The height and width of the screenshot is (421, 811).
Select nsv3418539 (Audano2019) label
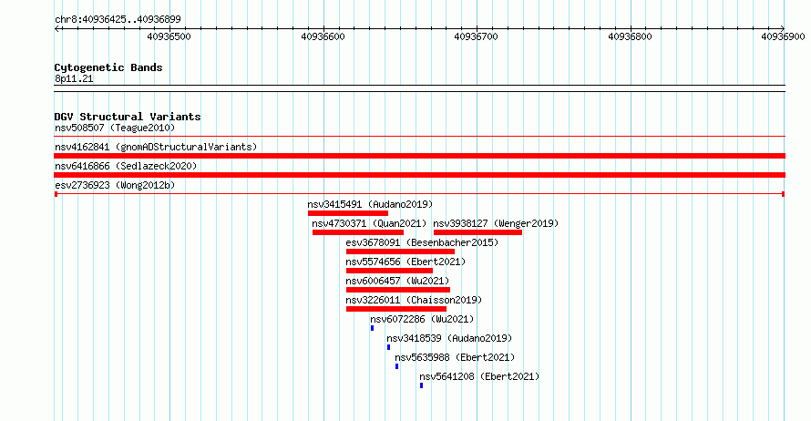pos(449,338)
